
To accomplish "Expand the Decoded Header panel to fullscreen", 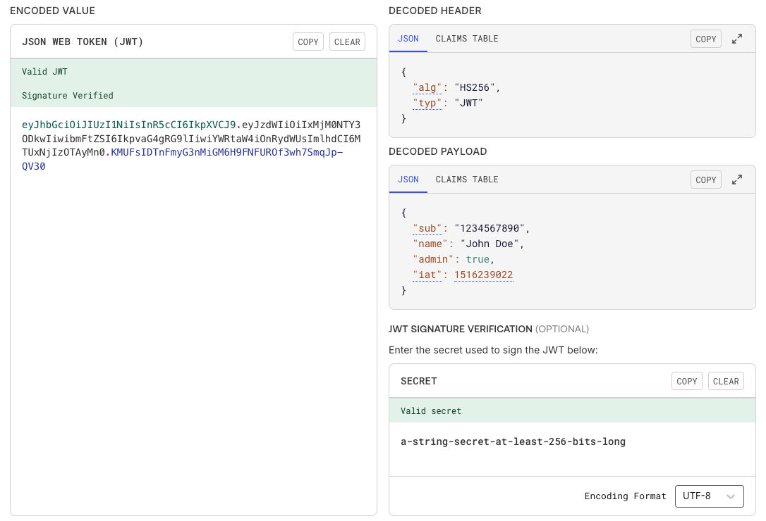I will click(x=736, y=39).
